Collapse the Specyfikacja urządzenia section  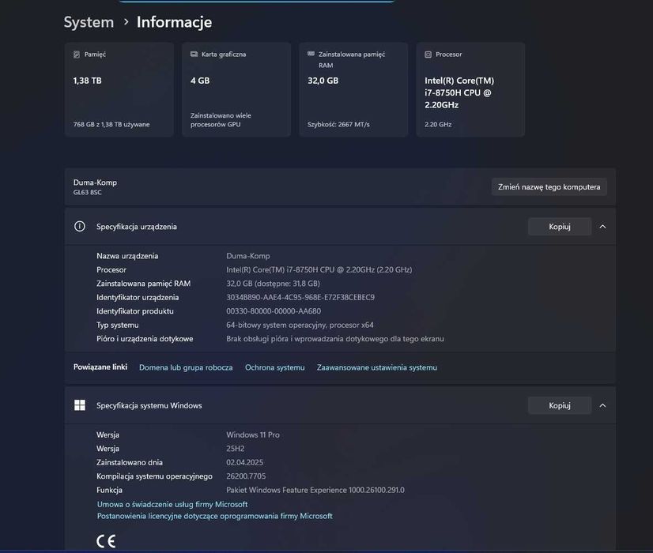coord(602,227)
